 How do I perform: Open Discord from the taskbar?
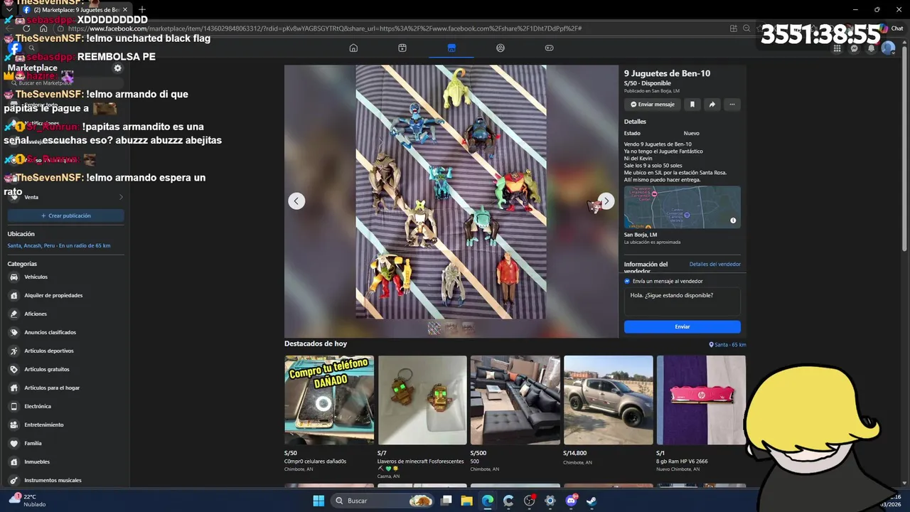(571, 501)
